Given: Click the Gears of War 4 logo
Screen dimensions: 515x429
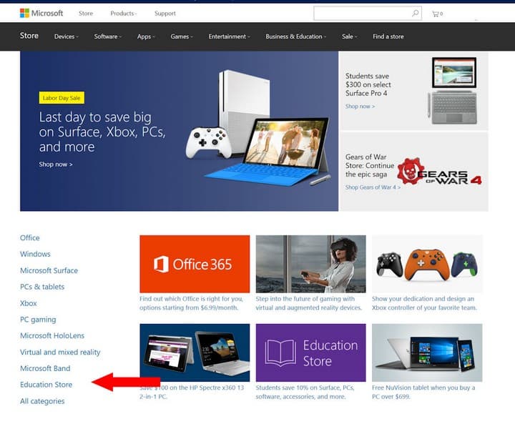Looking at the screenshot, I should point(439,172).
